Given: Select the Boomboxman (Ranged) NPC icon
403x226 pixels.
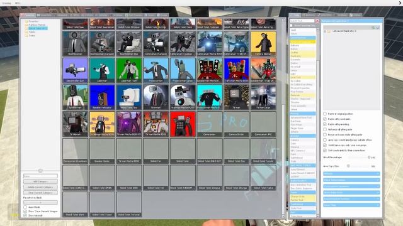Looking at the screenshot, I should [x=102, y=43].
